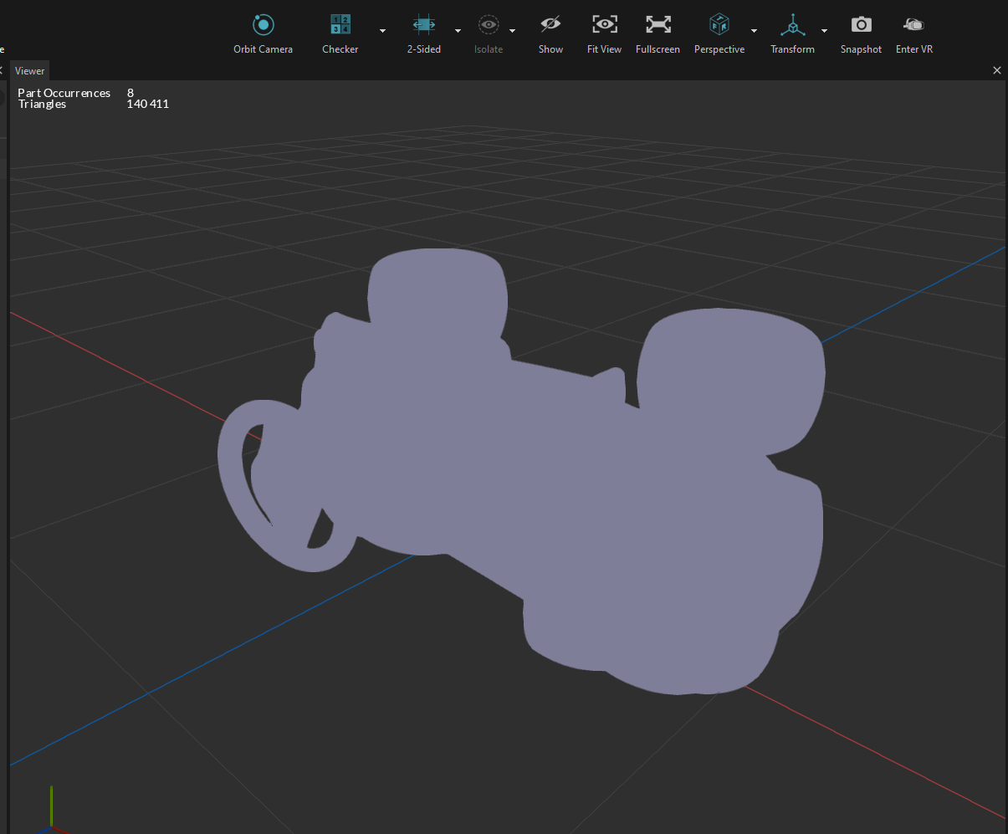This screenshot has height=834, width=1008.
Task: Toggle Isolate for selected parts
Action: [x=489, y=25]
